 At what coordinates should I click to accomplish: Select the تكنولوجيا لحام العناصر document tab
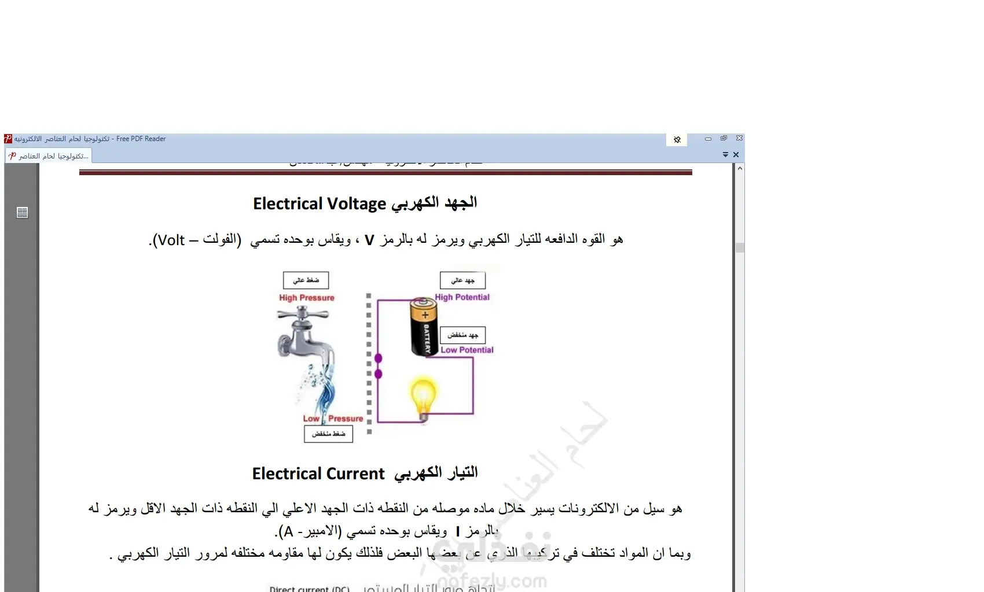49,156
